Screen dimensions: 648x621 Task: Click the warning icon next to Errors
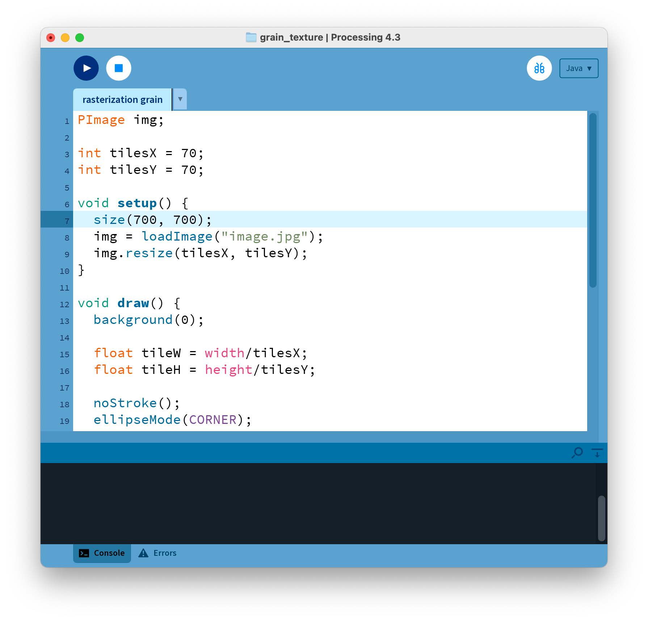(143, 553)
